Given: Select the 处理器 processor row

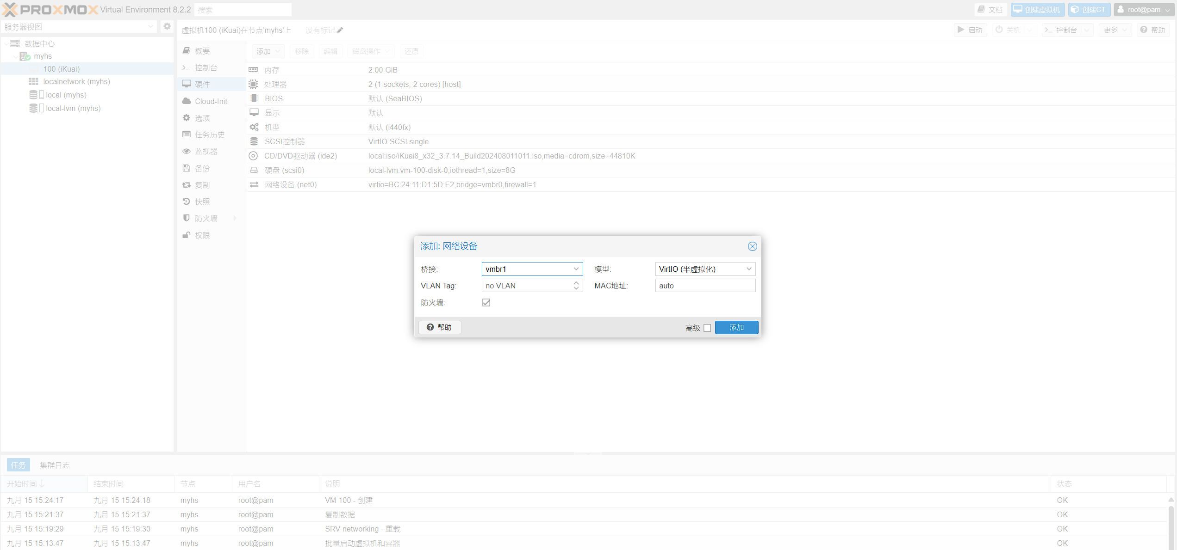Looking at the screenshot, I should tap(711, 84).
